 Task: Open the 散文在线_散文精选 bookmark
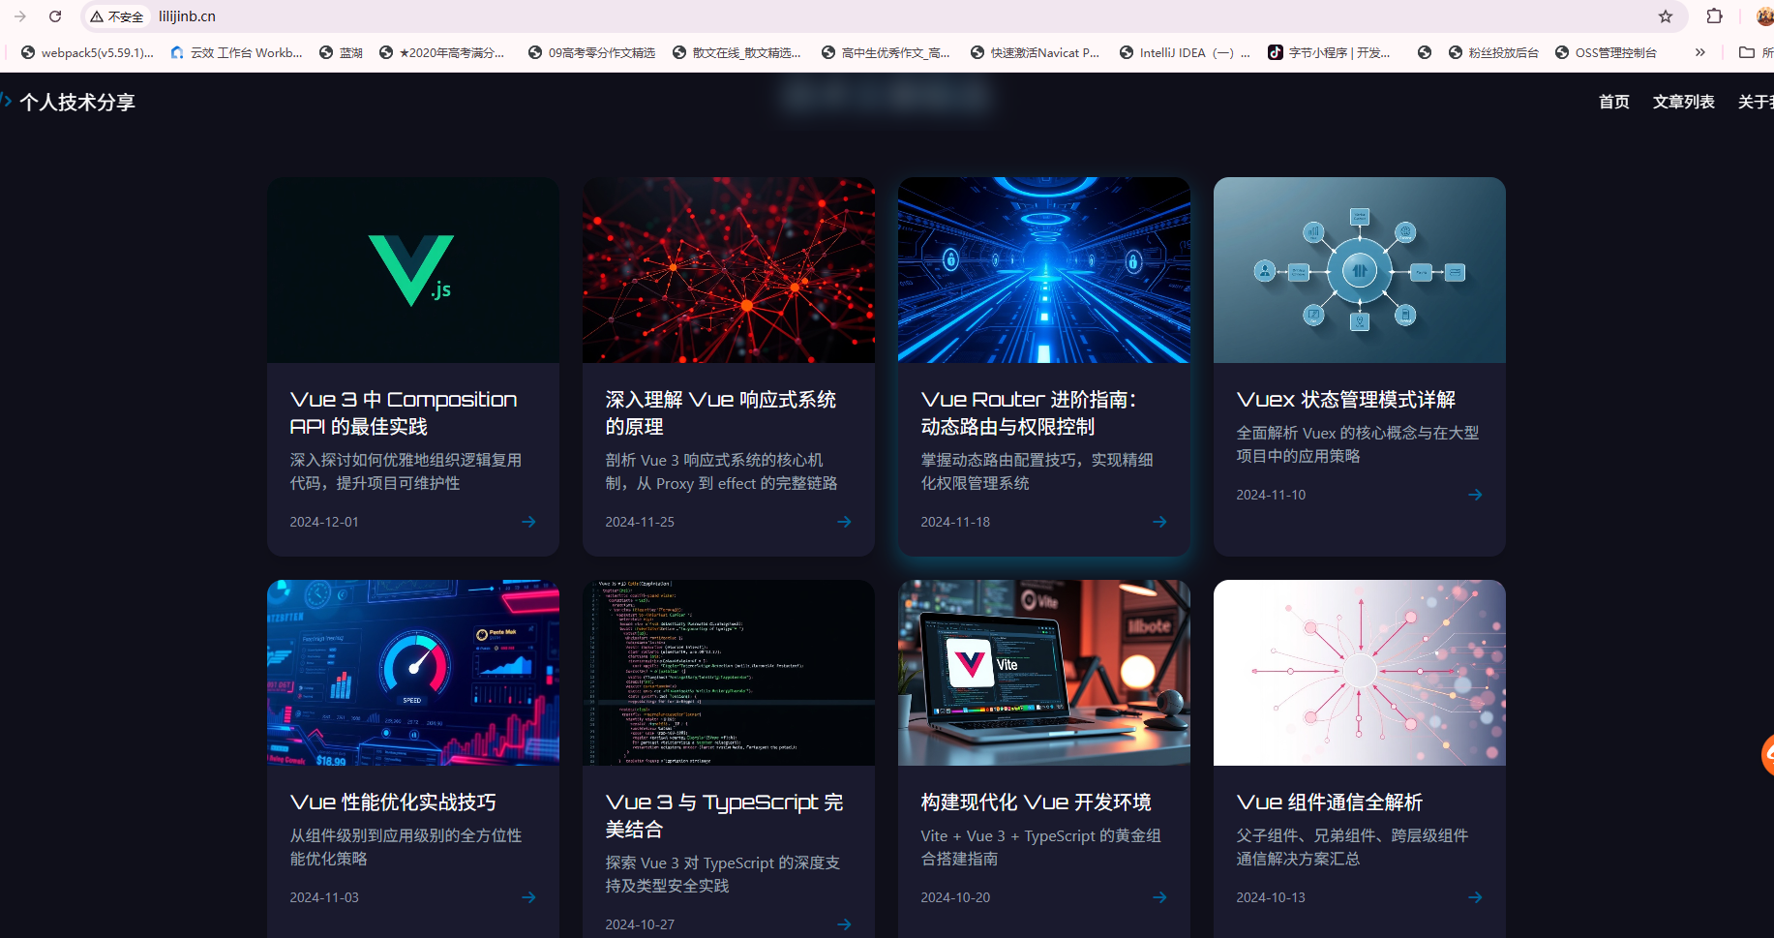[737, 52]
